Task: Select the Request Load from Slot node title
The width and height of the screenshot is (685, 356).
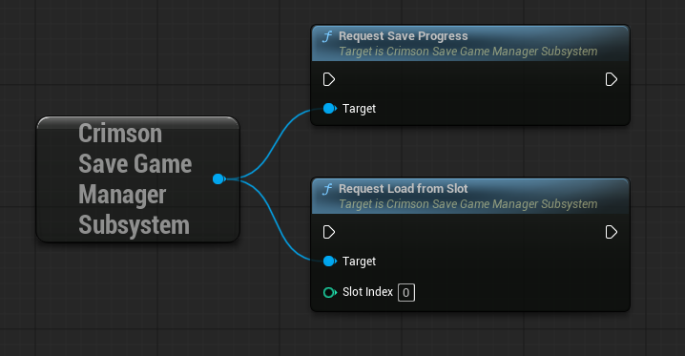Action: (x=404, y=189)
